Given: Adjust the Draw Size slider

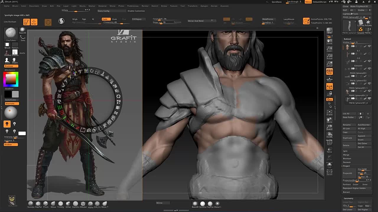Looking at the screenshot, I should [167, 22].
